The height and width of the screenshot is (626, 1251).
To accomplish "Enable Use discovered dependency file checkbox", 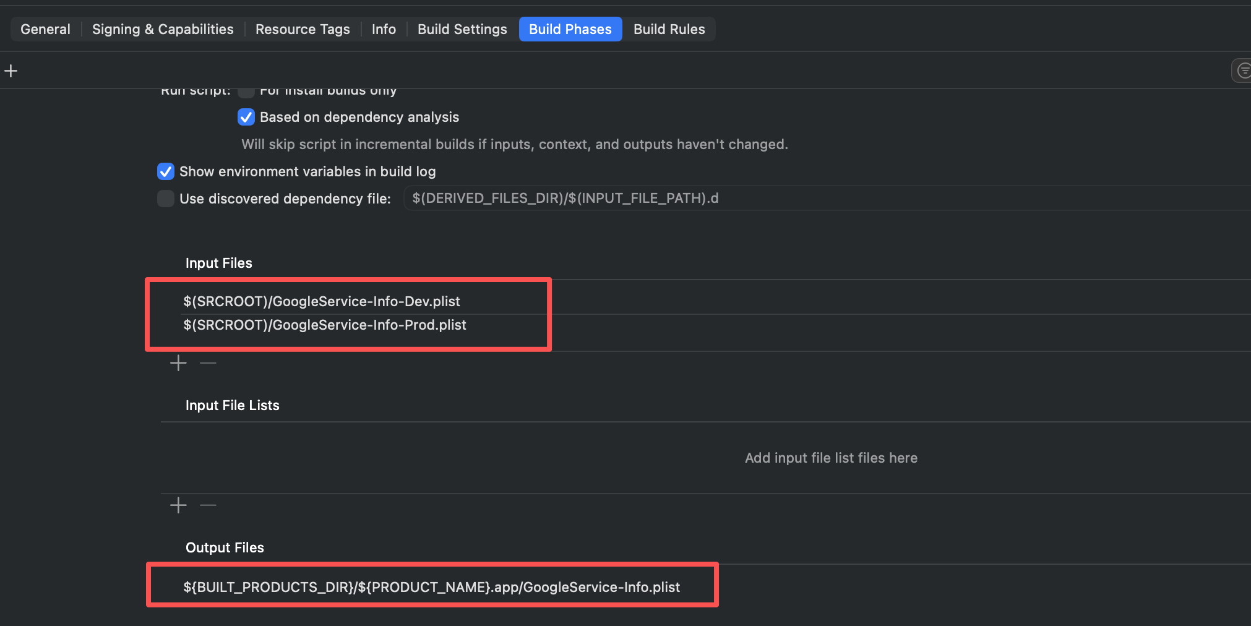I will coord(166,199).
